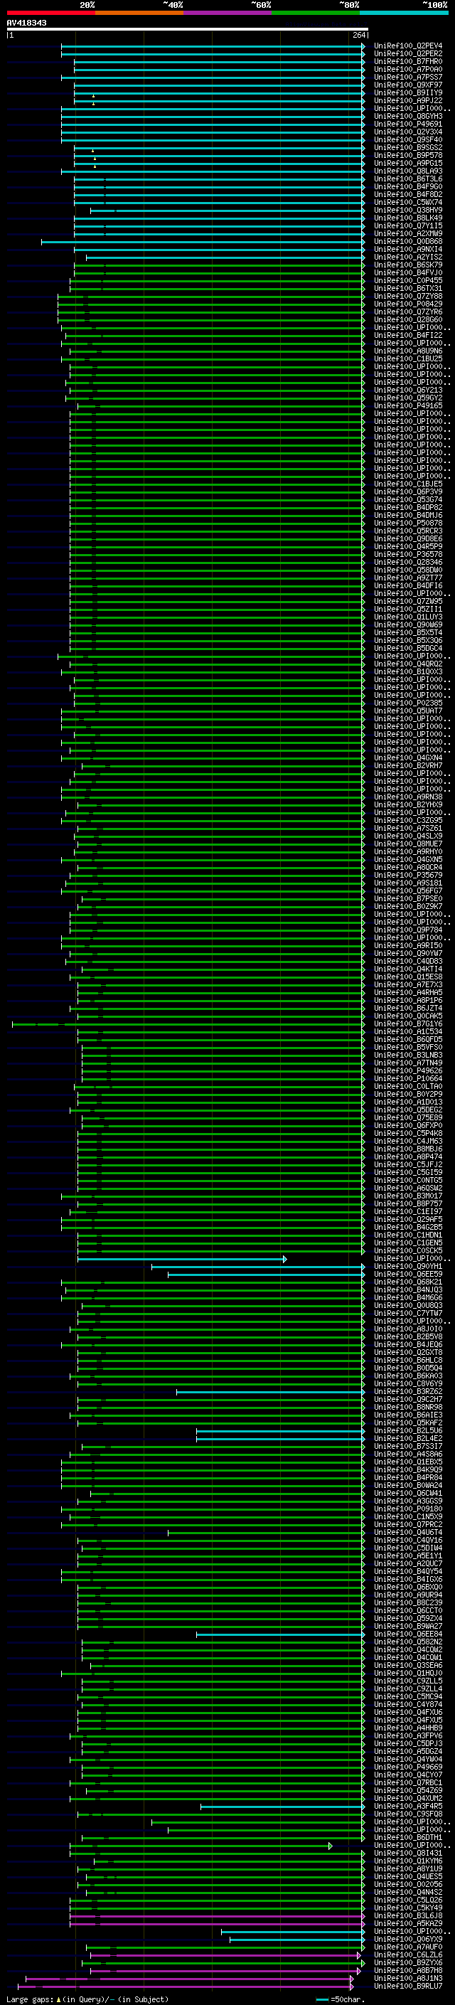Select hit label UniRef100_P09180
Viewport: 455px width, 2005px height.
tap(407, 1509)
